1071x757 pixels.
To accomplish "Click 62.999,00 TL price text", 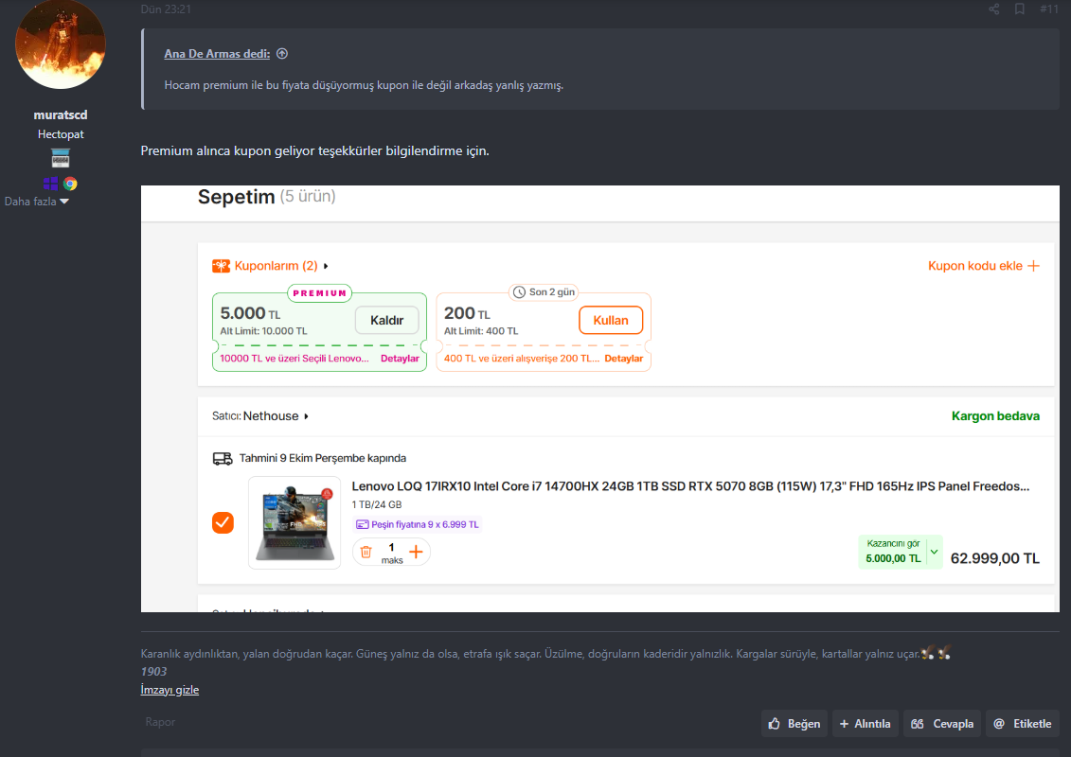I will [994, 558].
